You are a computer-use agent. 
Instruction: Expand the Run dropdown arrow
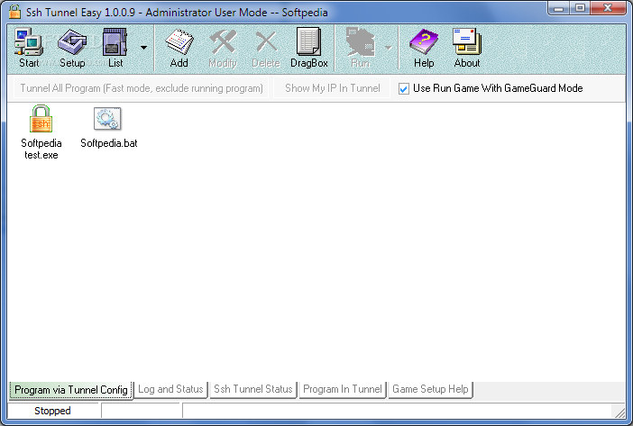pos(388,48)
